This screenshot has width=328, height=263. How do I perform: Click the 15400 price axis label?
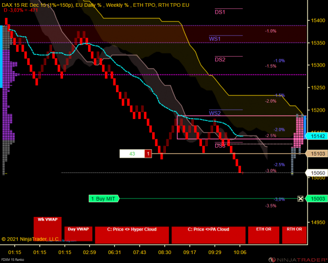tap(318, 20)
